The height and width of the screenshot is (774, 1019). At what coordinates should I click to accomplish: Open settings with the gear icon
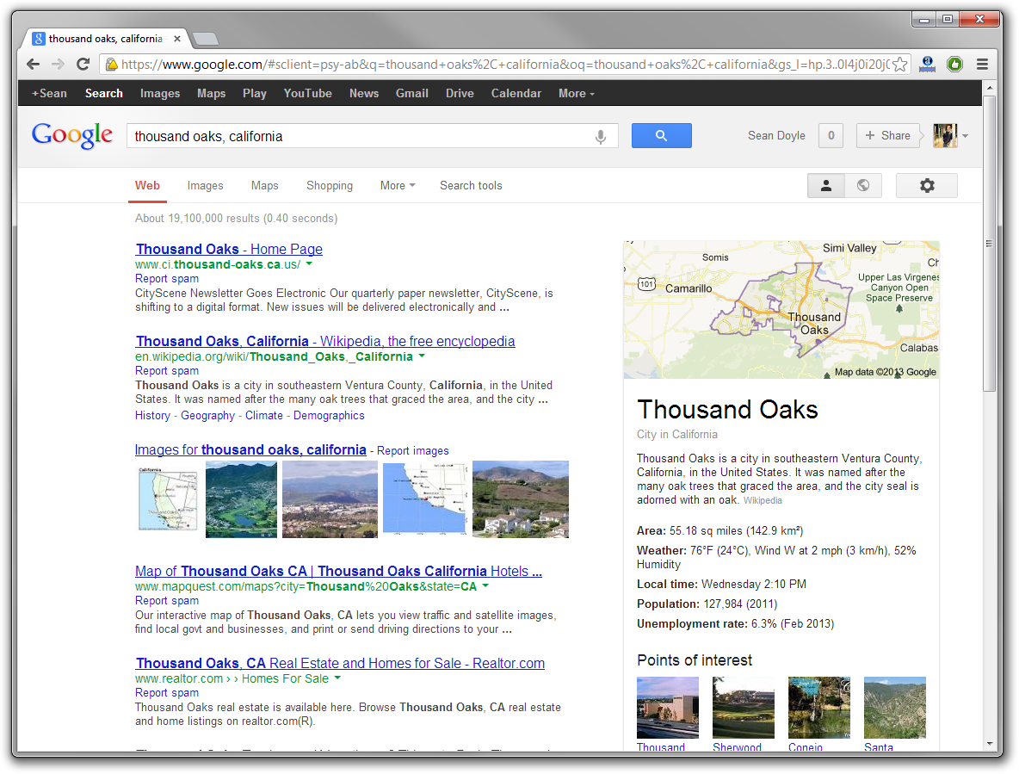[927, 185]
